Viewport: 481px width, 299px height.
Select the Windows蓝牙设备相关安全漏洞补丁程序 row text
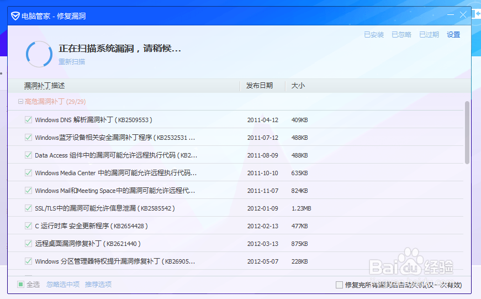pos(115,138)
